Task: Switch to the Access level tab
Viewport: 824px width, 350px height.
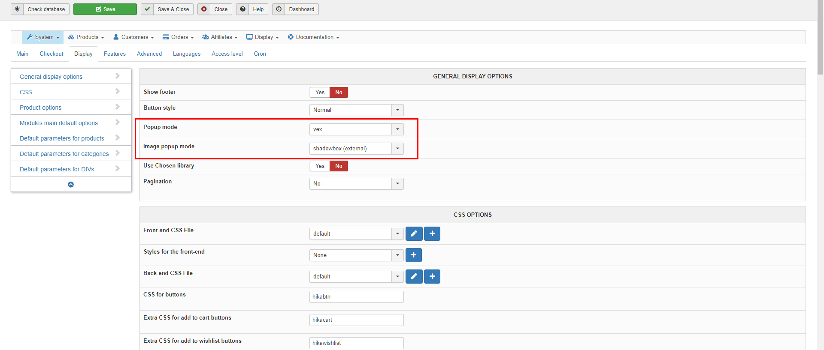Action: 227,54
